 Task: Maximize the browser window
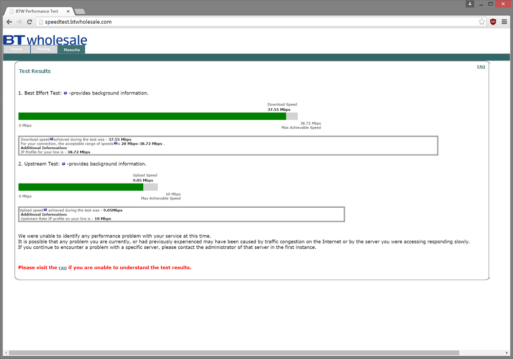point(490,4)
